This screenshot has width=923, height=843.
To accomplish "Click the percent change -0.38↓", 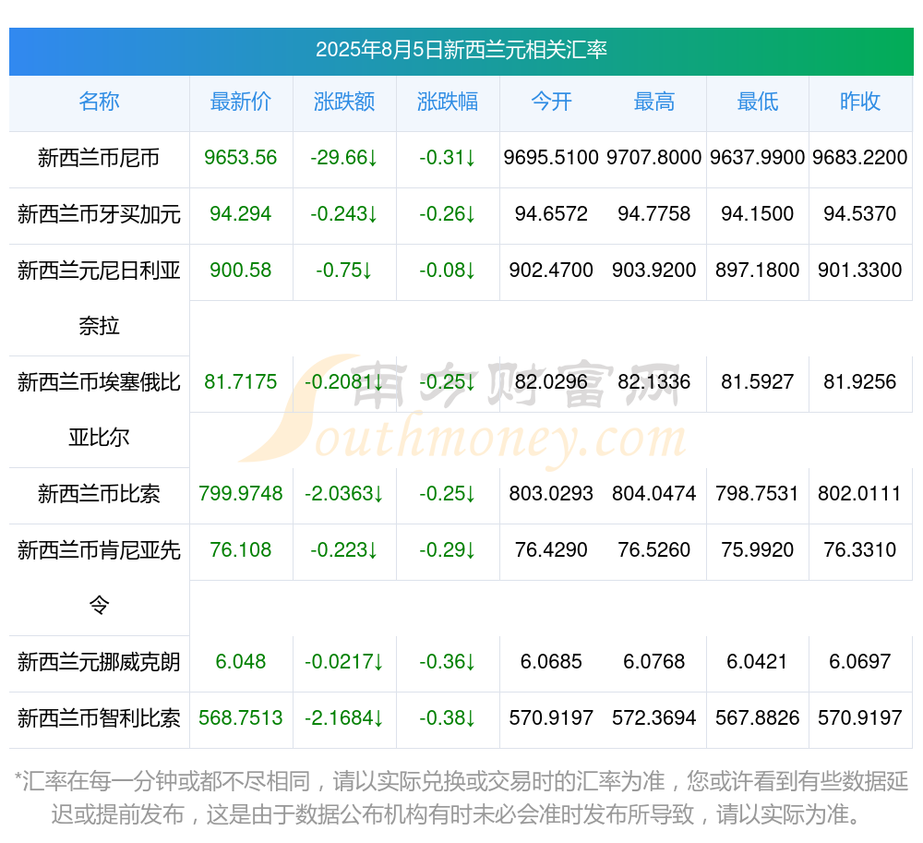I will click(448, 718).
